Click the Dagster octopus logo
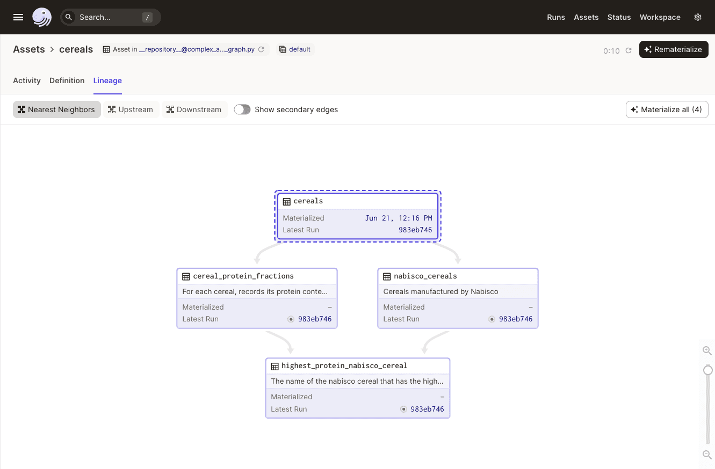This screenshot has height=469, width=715. pyautogui.click(x=42, y=17)
